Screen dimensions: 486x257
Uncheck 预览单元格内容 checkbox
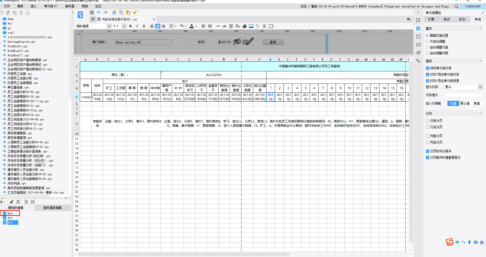[x=427, y=68]
